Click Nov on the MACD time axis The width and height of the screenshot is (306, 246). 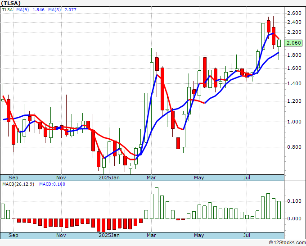coord(61,235)
